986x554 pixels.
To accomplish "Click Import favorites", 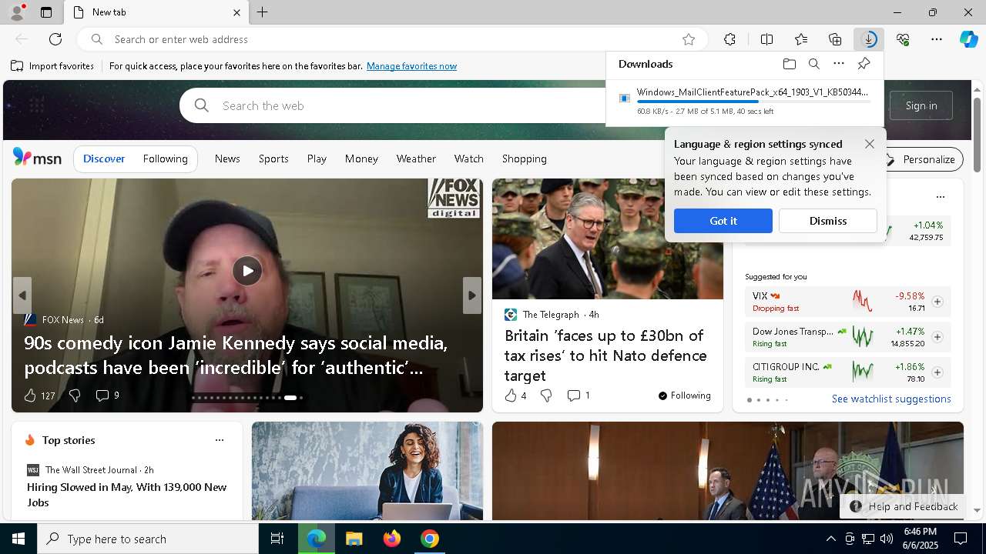I will tap(52, 66).
